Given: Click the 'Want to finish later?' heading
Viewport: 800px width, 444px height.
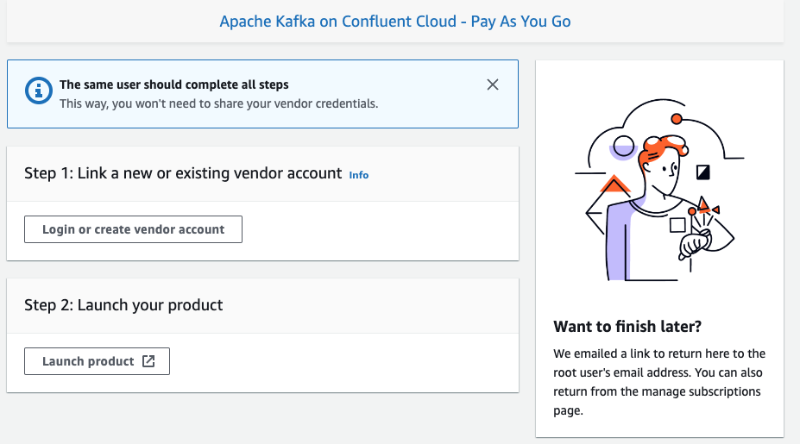Looking at the screenshot, I should click(627, 326).
